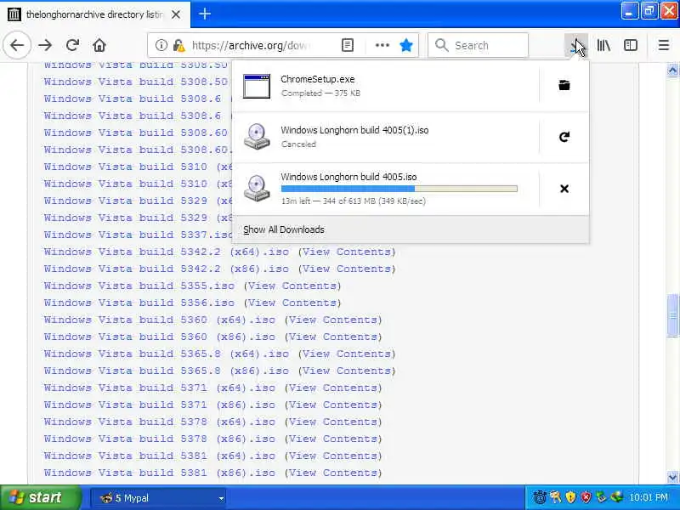The image size is (680, 510).
Task: Open the Windows start menu
Action: pyautogui.click(x=41, y=497)
